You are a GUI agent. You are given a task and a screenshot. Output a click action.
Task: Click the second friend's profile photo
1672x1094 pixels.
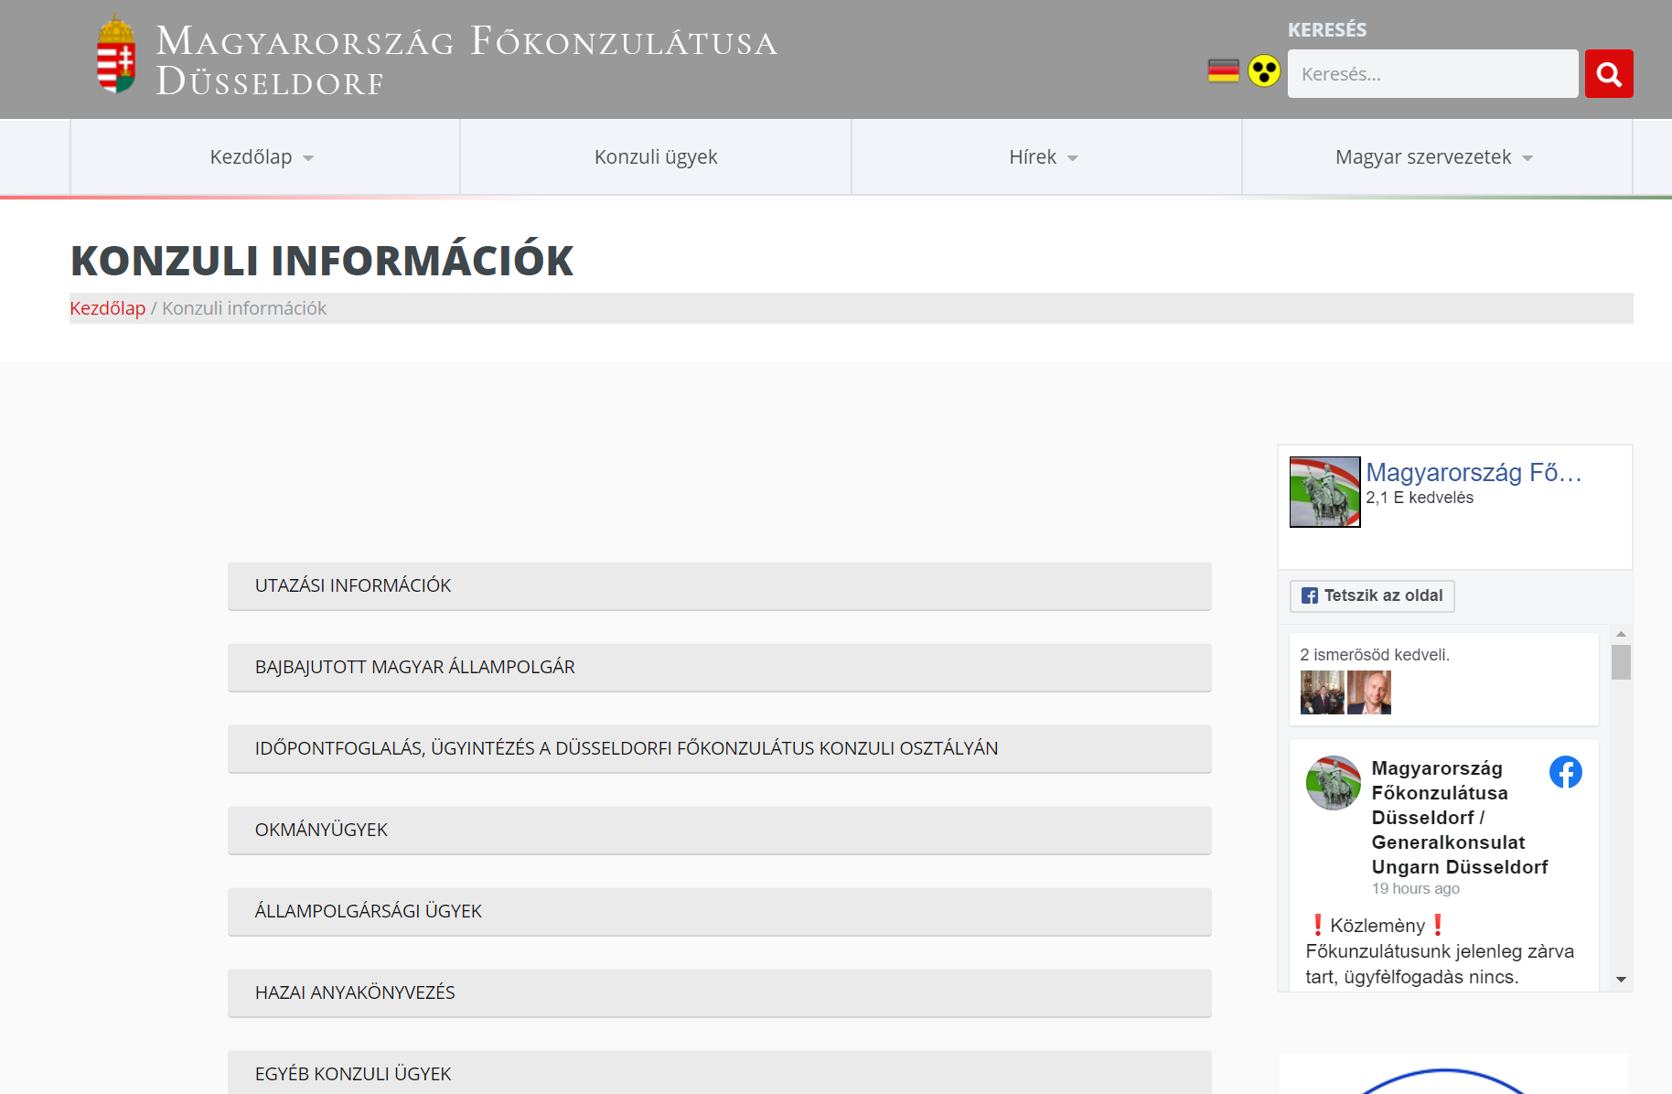click(x=1368, y=692)
